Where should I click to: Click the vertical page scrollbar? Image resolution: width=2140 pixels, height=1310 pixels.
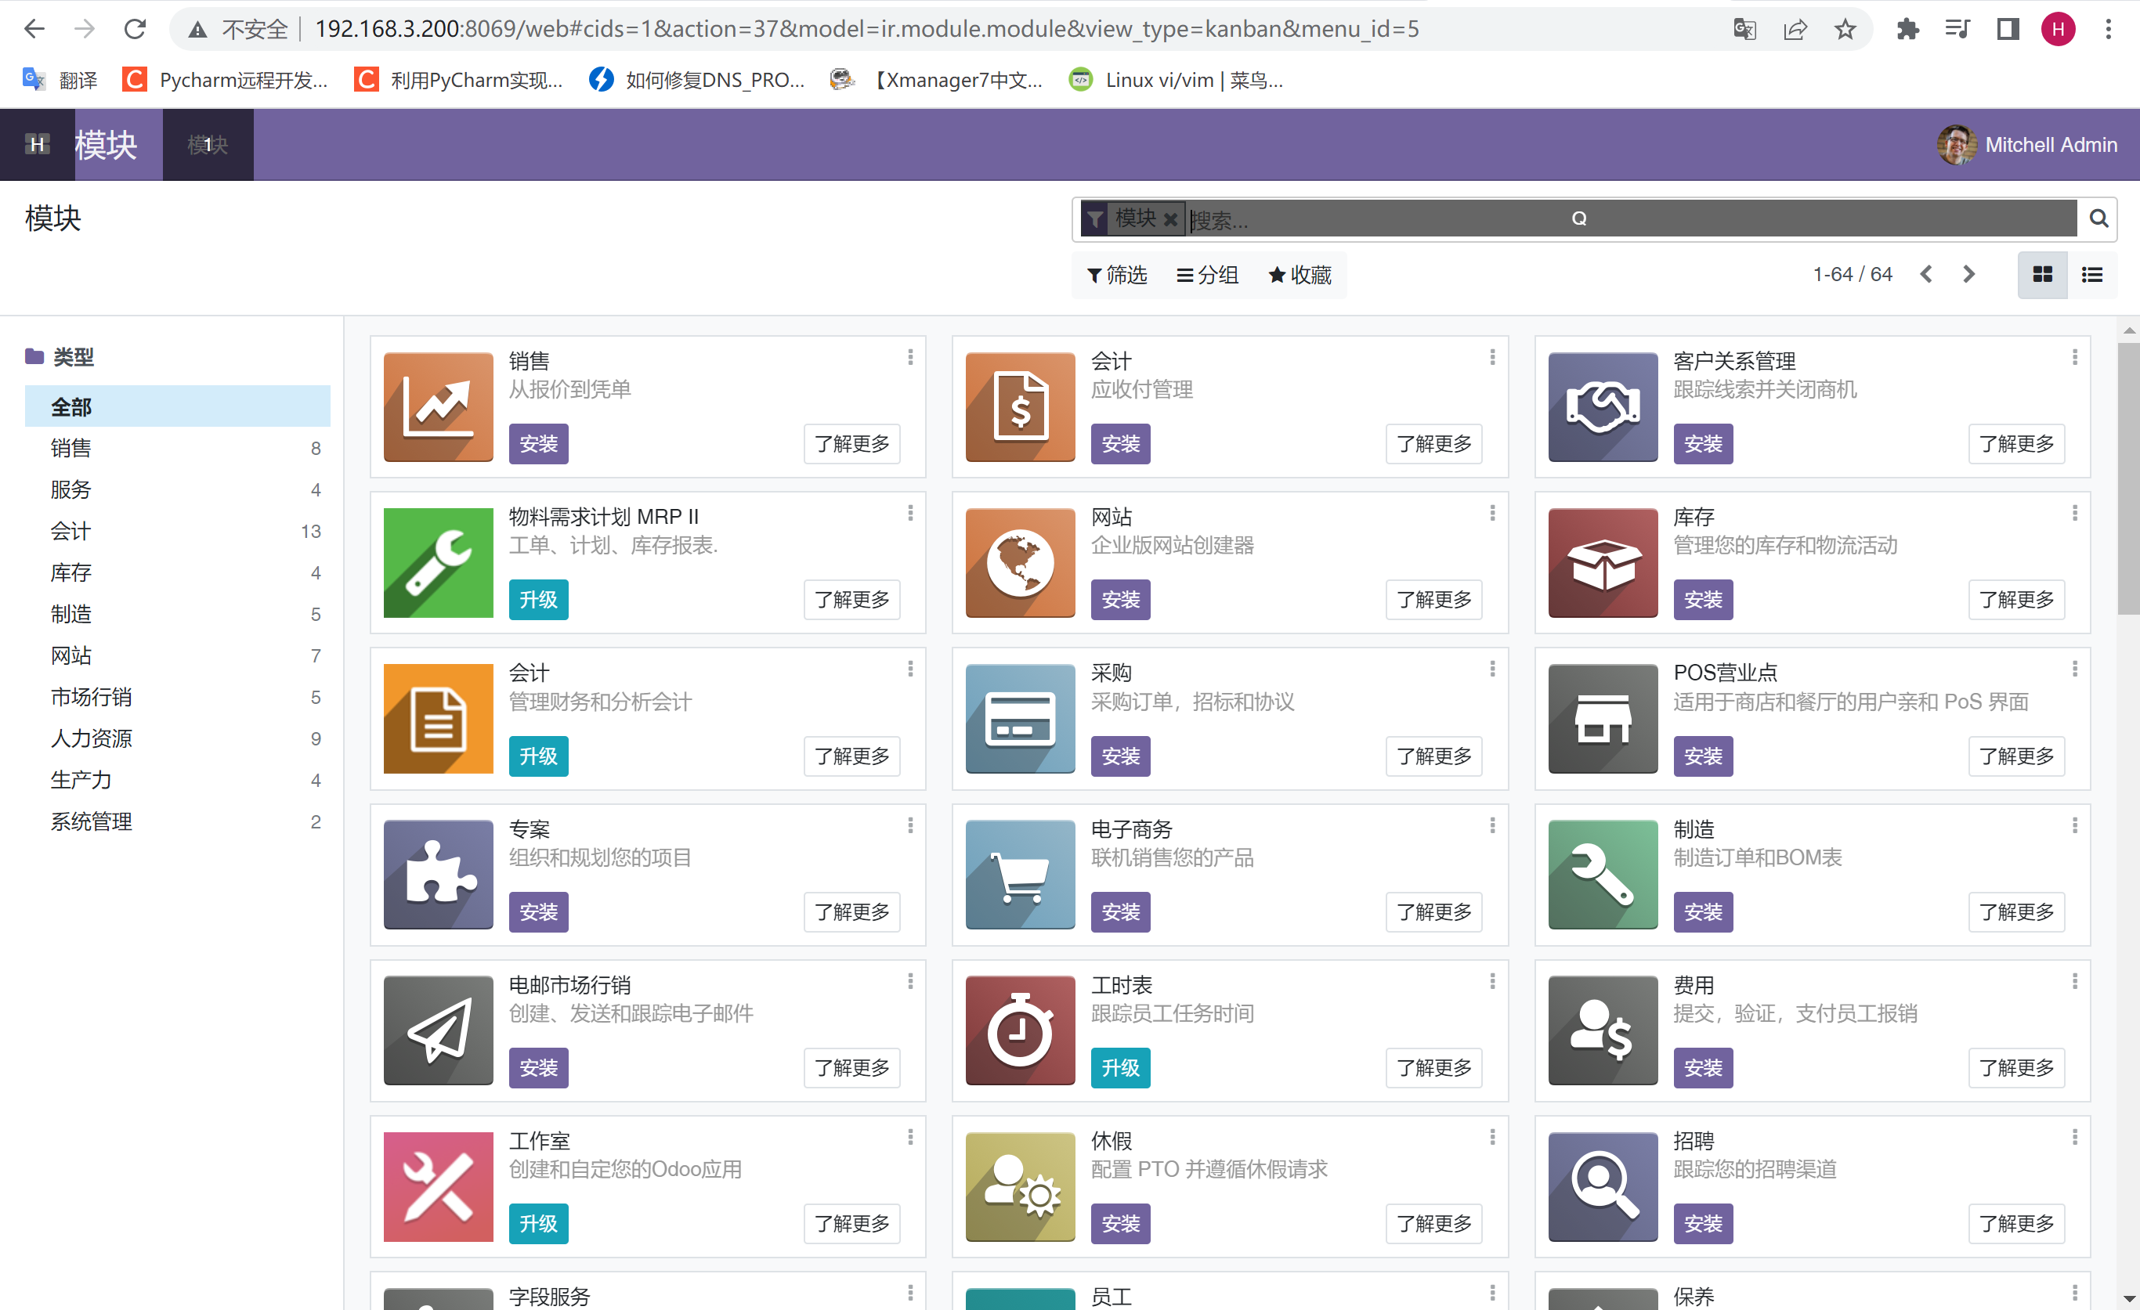point(2127,478)
